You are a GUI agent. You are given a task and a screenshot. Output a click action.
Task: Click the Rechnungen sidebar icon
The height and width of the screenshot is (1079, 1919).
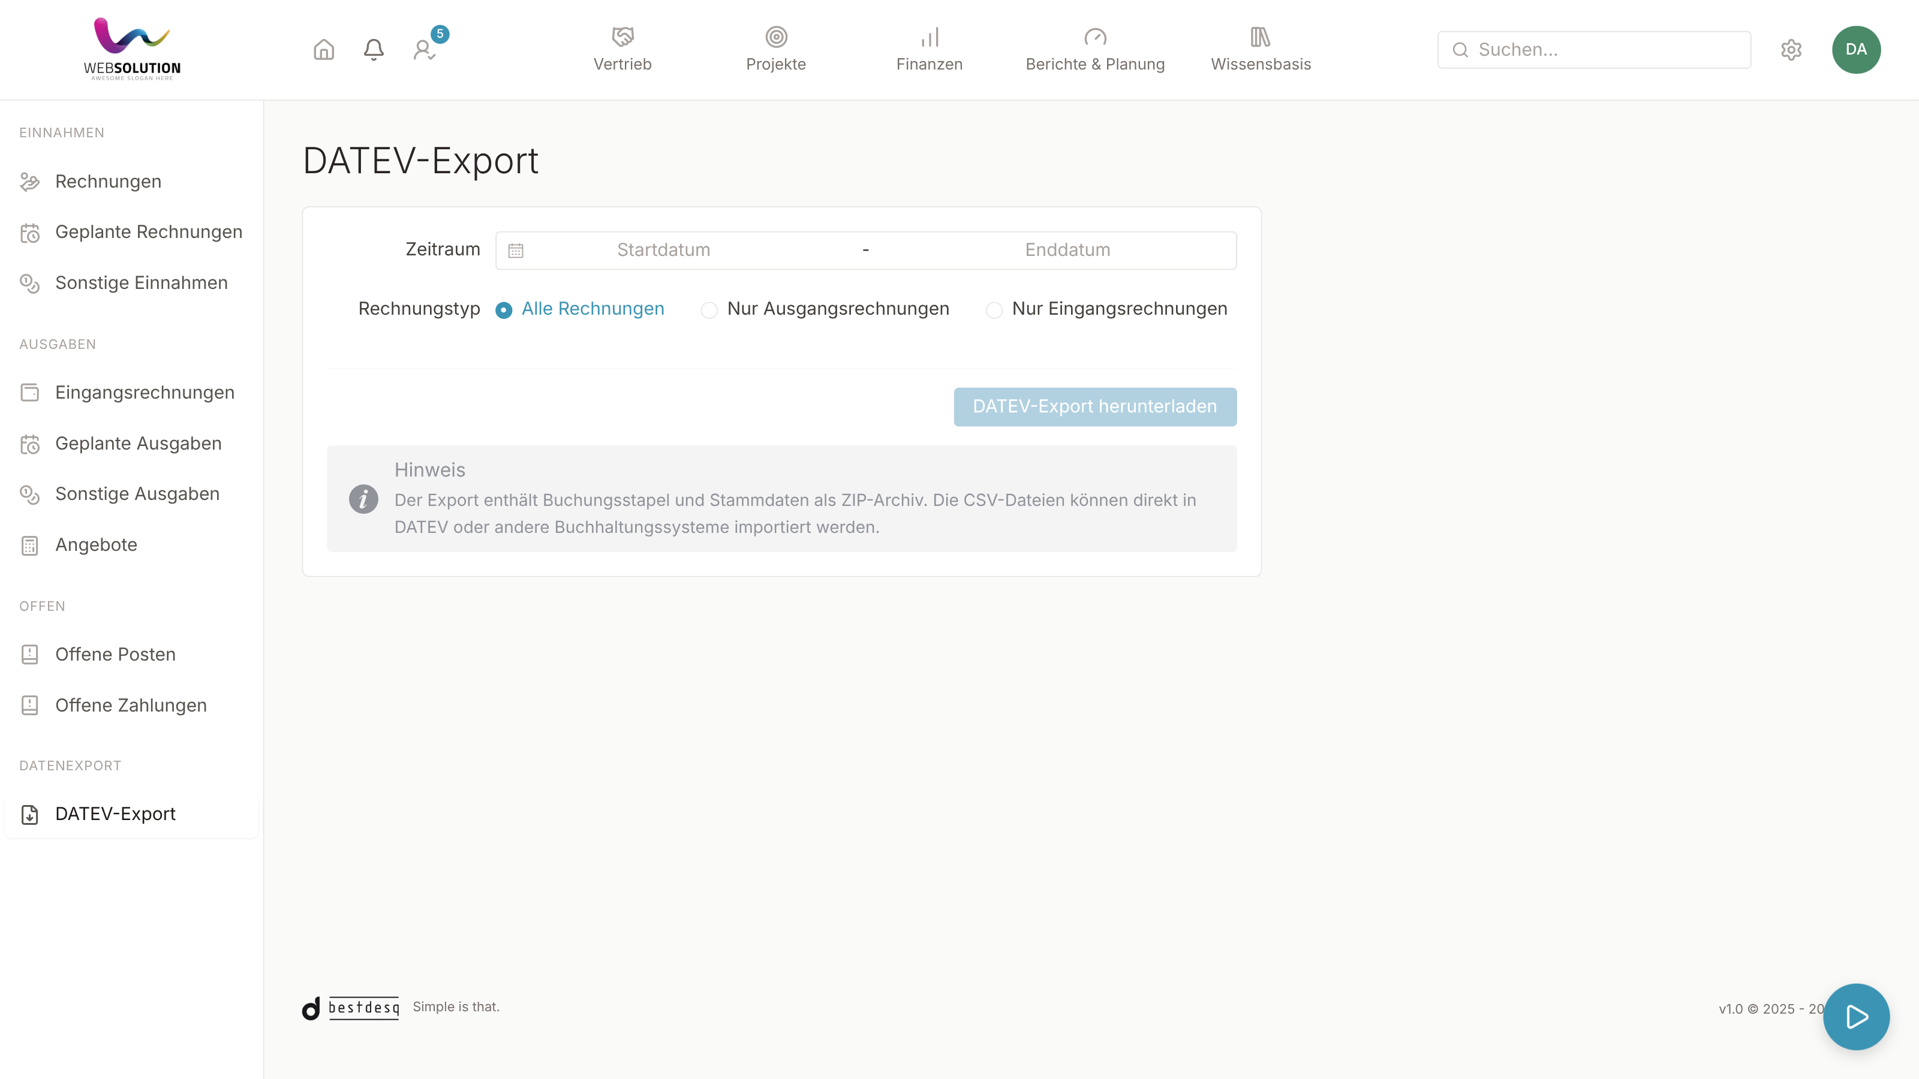point(30,182)
